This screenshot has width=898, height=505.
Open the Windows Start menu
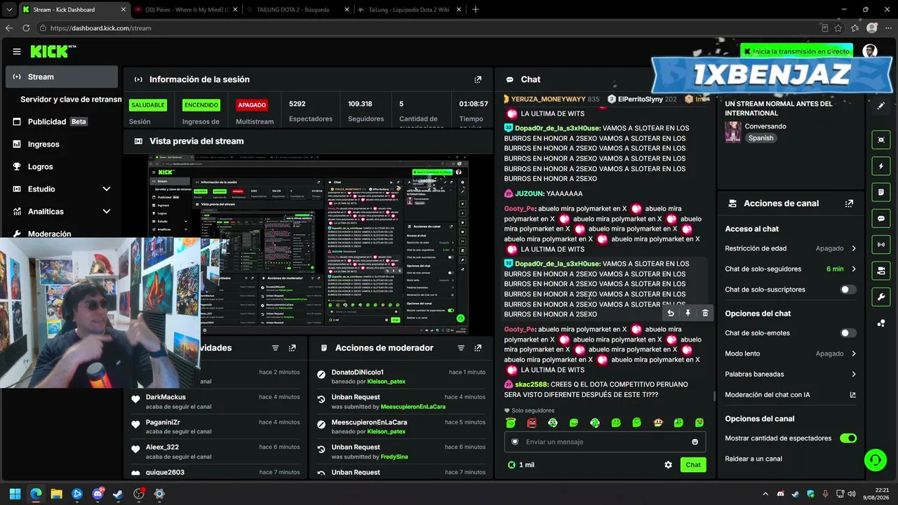tap(15, 494)
